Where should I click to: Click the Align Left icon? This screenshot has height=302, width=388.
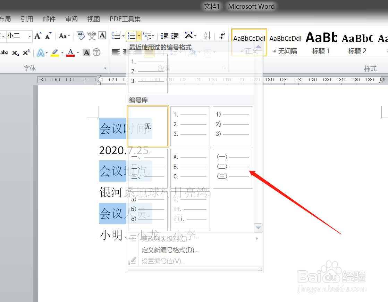pos(116,52)
